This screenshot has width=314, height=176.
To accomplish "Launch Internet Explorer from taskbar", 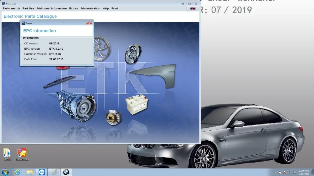I will [x=18, y=172].
